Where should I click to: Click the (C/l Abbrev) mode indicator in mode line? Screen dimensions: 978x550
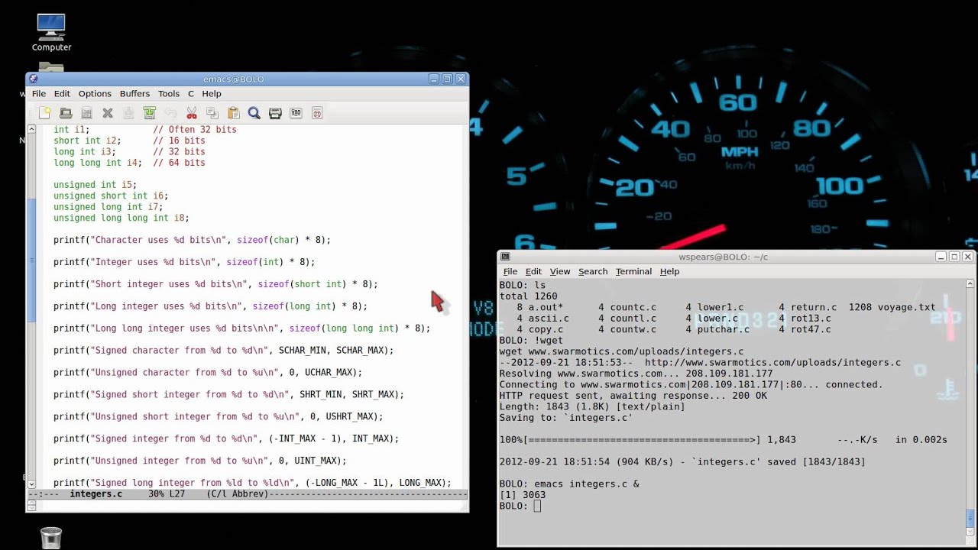238,494
